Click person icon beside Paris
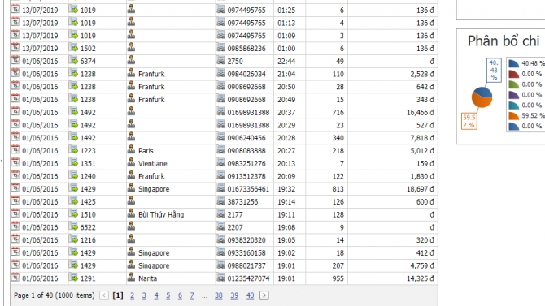This screenshot has height=306, width=545. [131, 150]
